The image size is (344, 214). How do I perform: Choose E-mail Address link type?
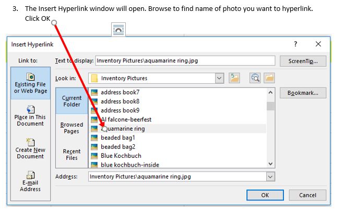click(30, 181)
